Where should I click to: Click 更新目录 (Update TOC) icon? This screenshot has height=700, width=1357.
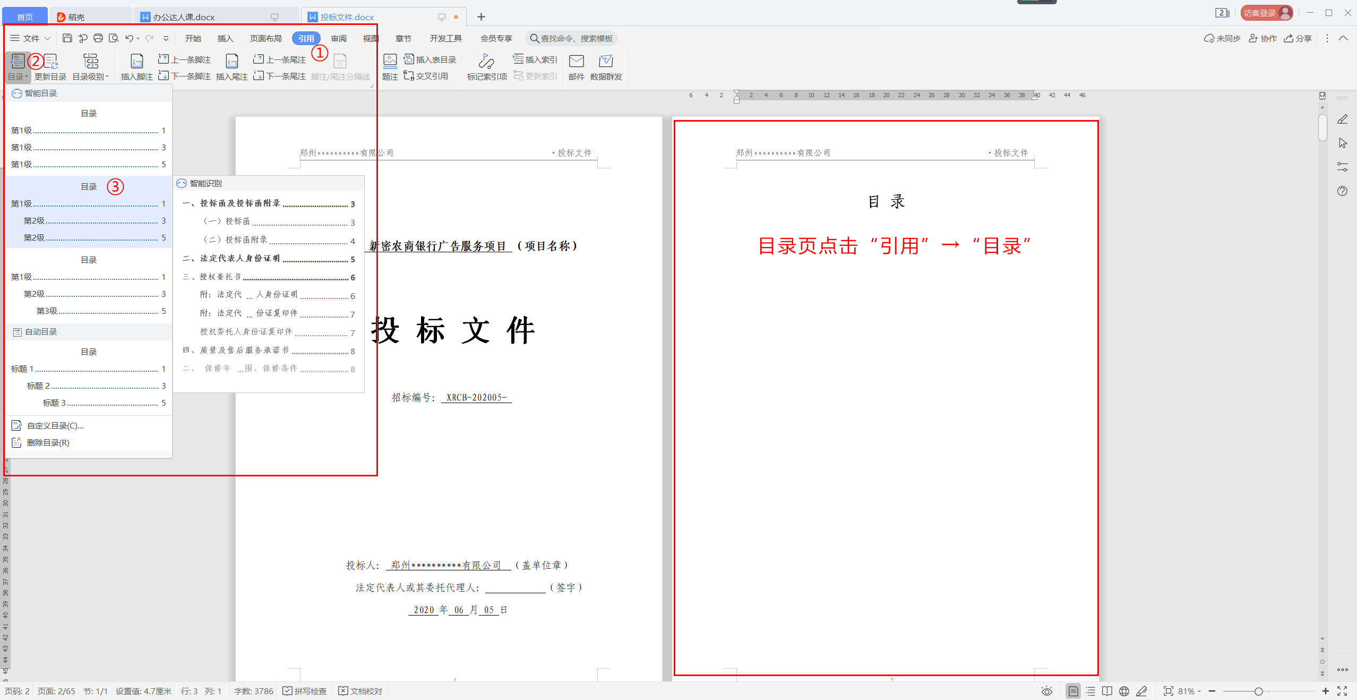pyautogui.click(x=50, y=67)
